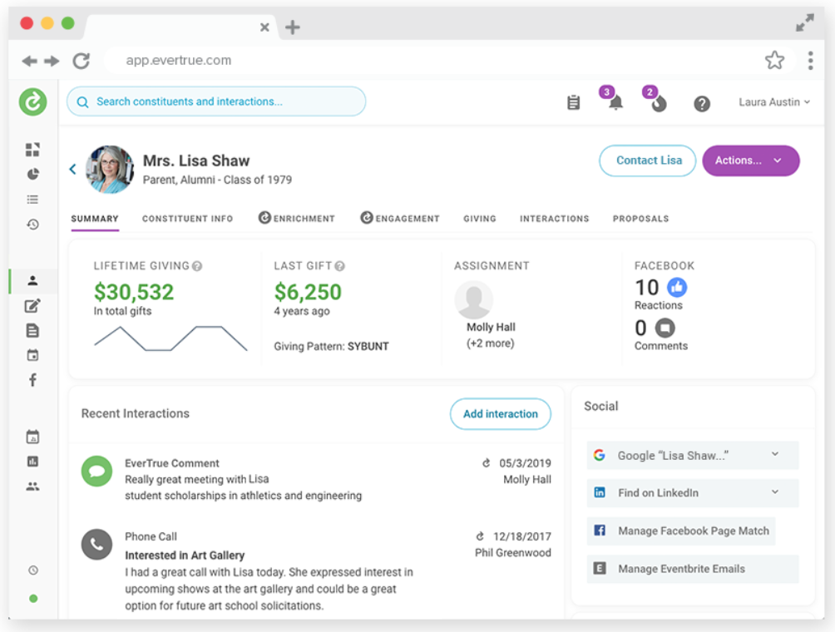835x632 pixels.
Task: Click the Contact Lisa button
Action: pyautogui.click(x=648, y=160)
